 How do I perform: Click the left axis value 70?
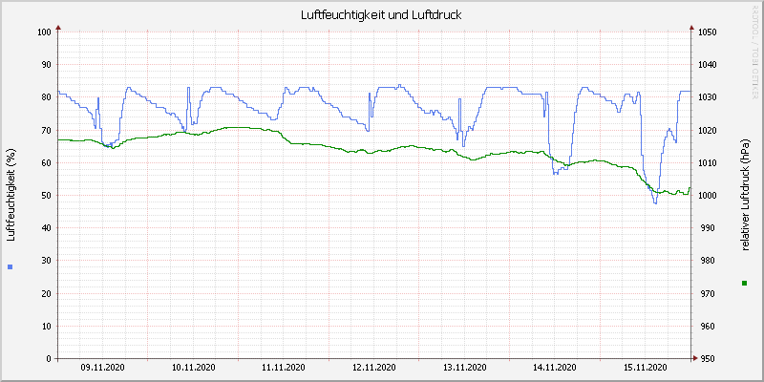46,130
